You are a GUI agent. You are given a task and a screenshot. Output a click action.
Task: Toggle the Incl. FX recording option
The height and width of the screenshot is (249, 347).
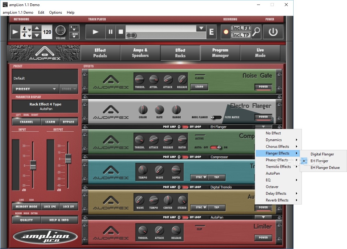click(241, 28)
